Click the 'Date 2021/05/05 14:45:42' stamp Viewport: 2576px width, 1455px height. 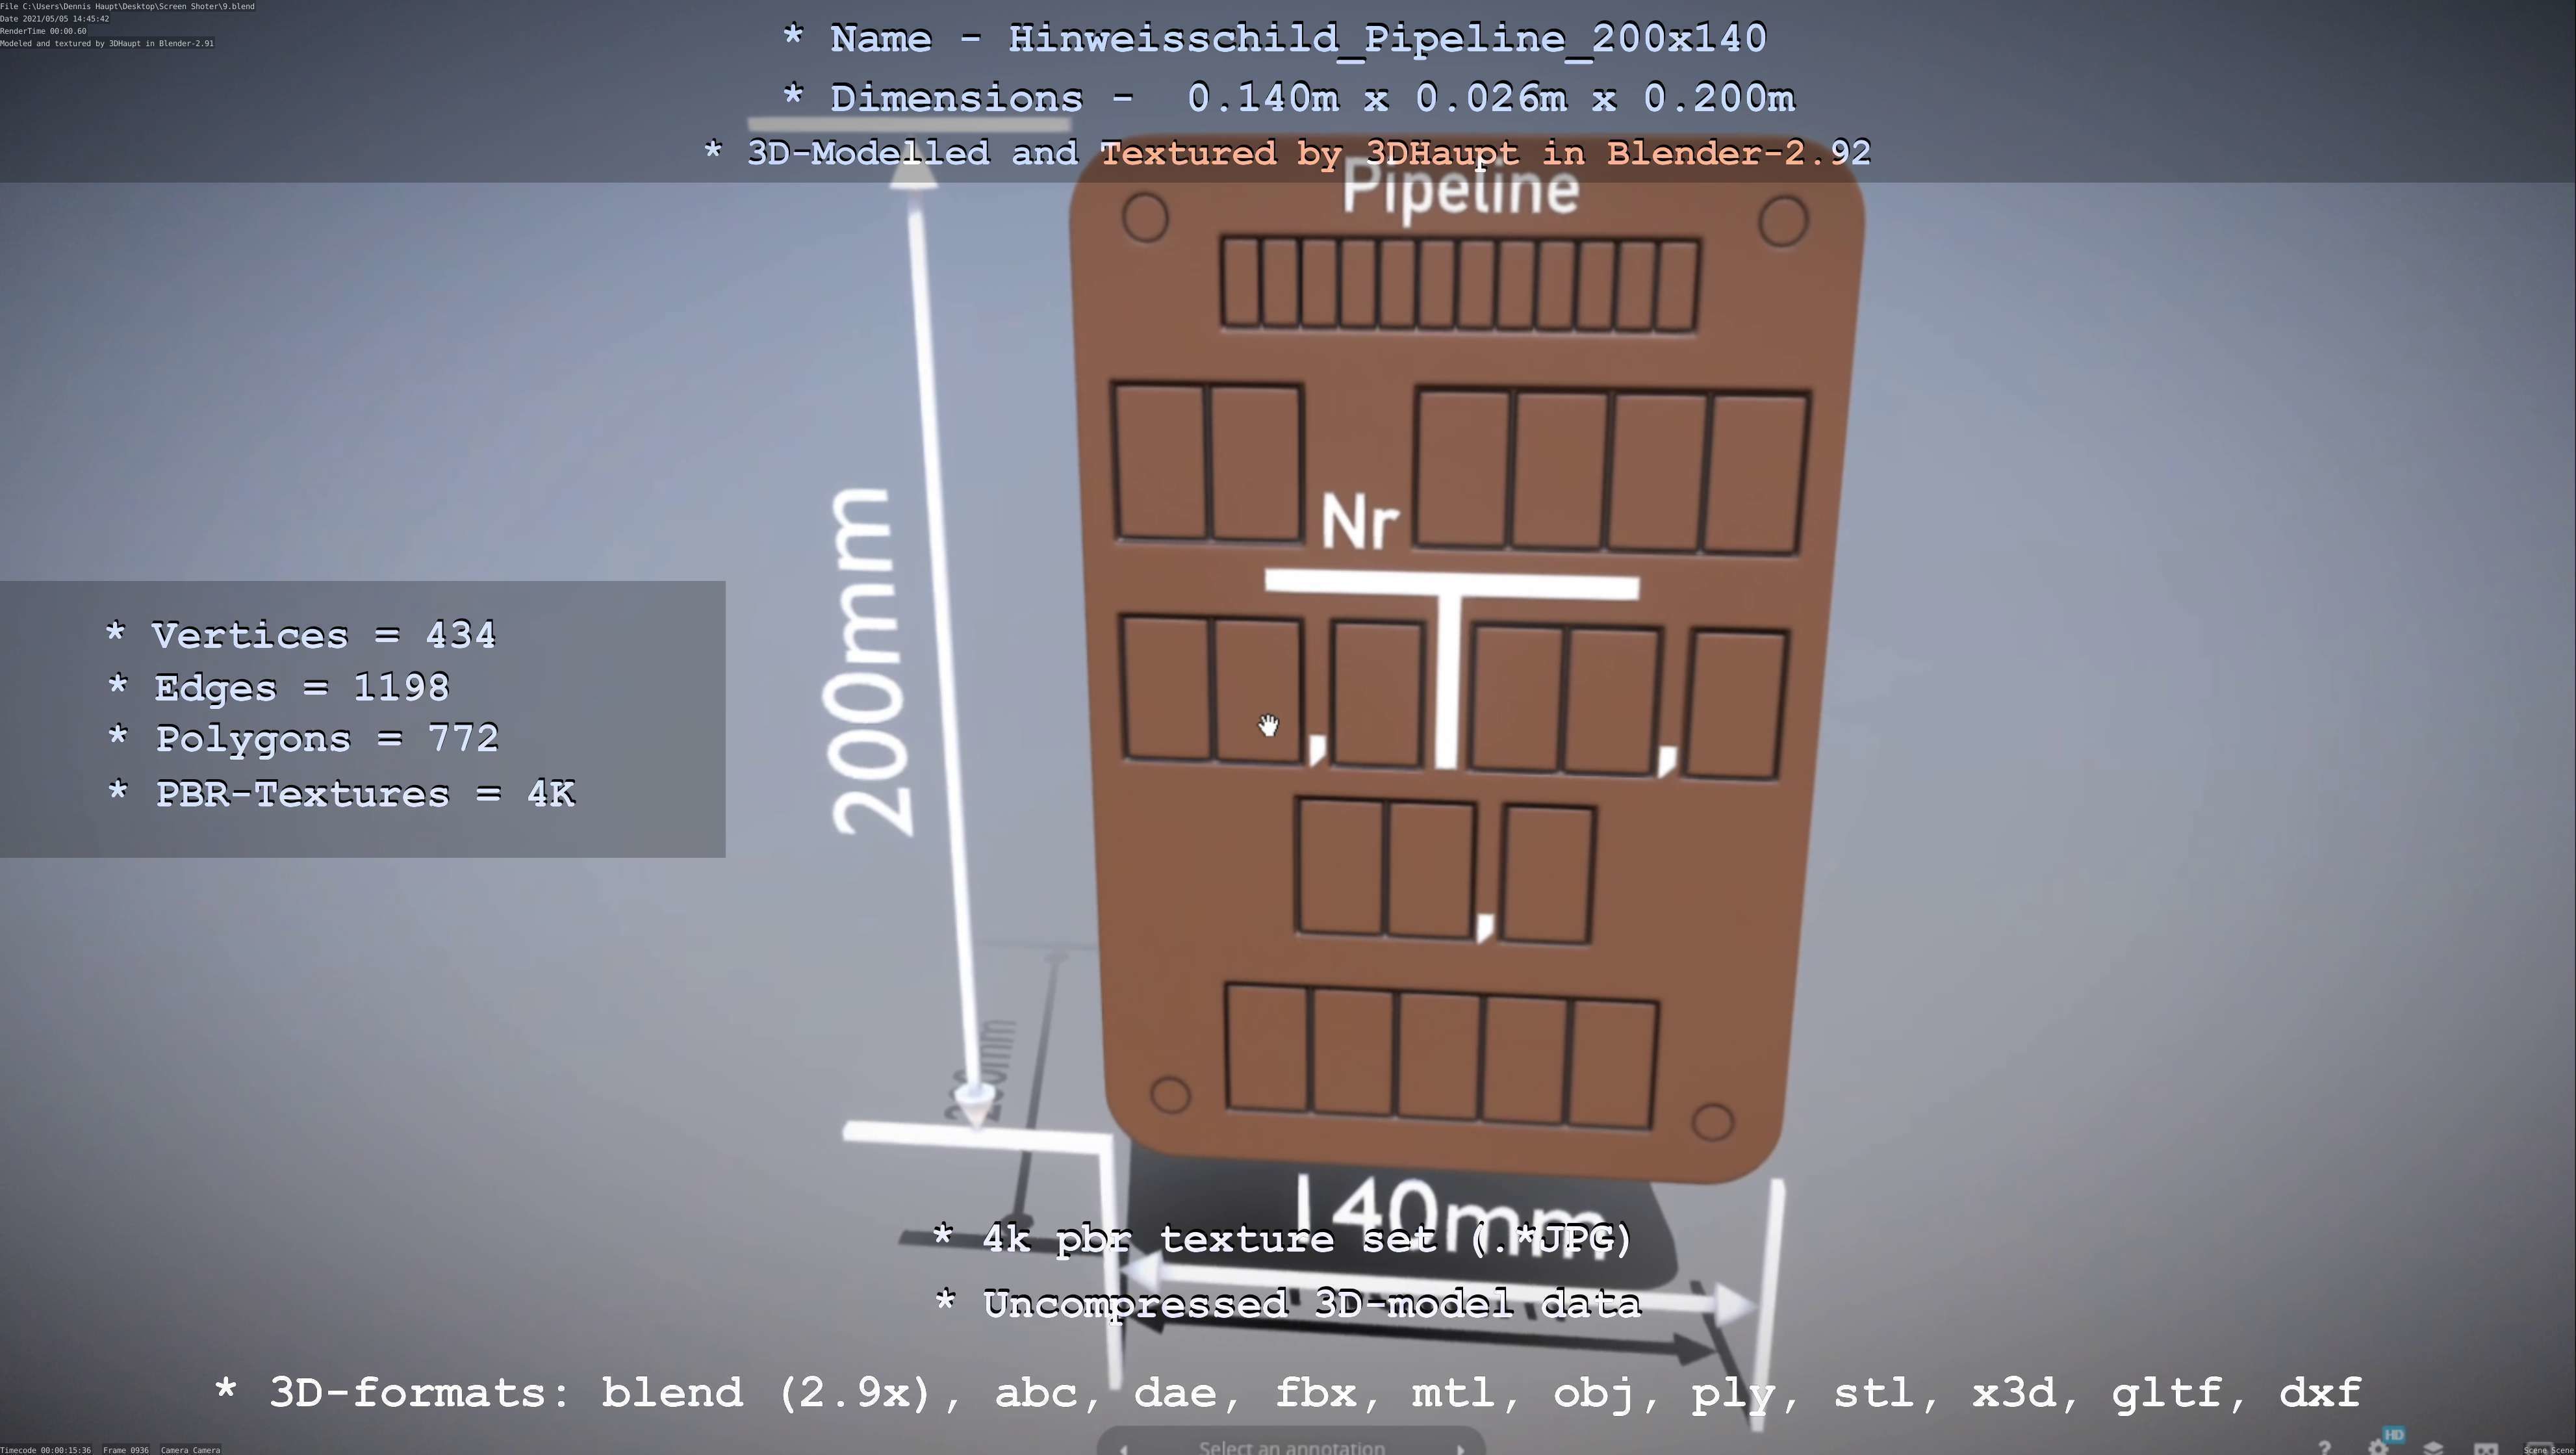(x=55, y=19)
